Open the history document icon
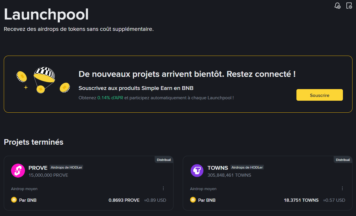Screen dimensions: 356x216 coord(349,6)
